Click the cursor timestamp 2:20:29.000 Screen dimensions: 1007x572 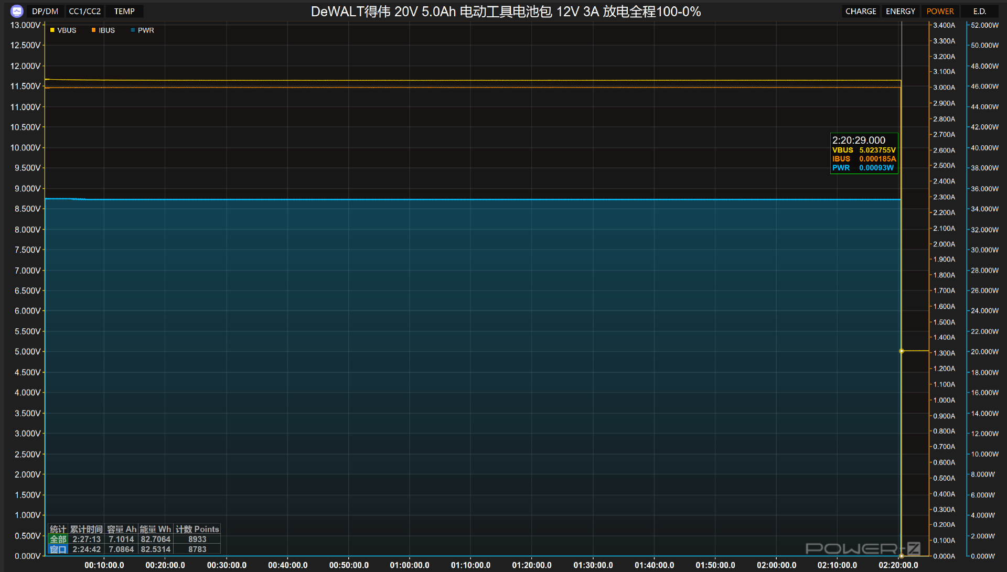click(x=859, y=140)
